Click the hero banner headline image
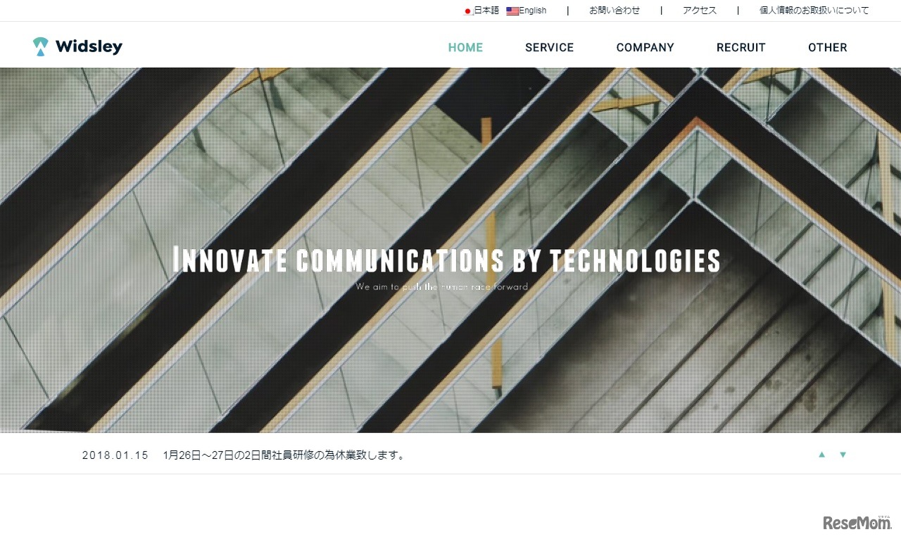Screen dimensions: 901x539 447,260
